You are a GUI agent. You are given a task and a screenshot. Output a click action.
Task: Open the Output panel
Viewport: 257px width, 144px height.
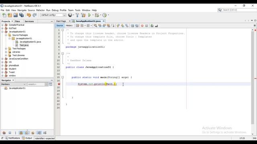pyautogui.click(x=27, y=138)
